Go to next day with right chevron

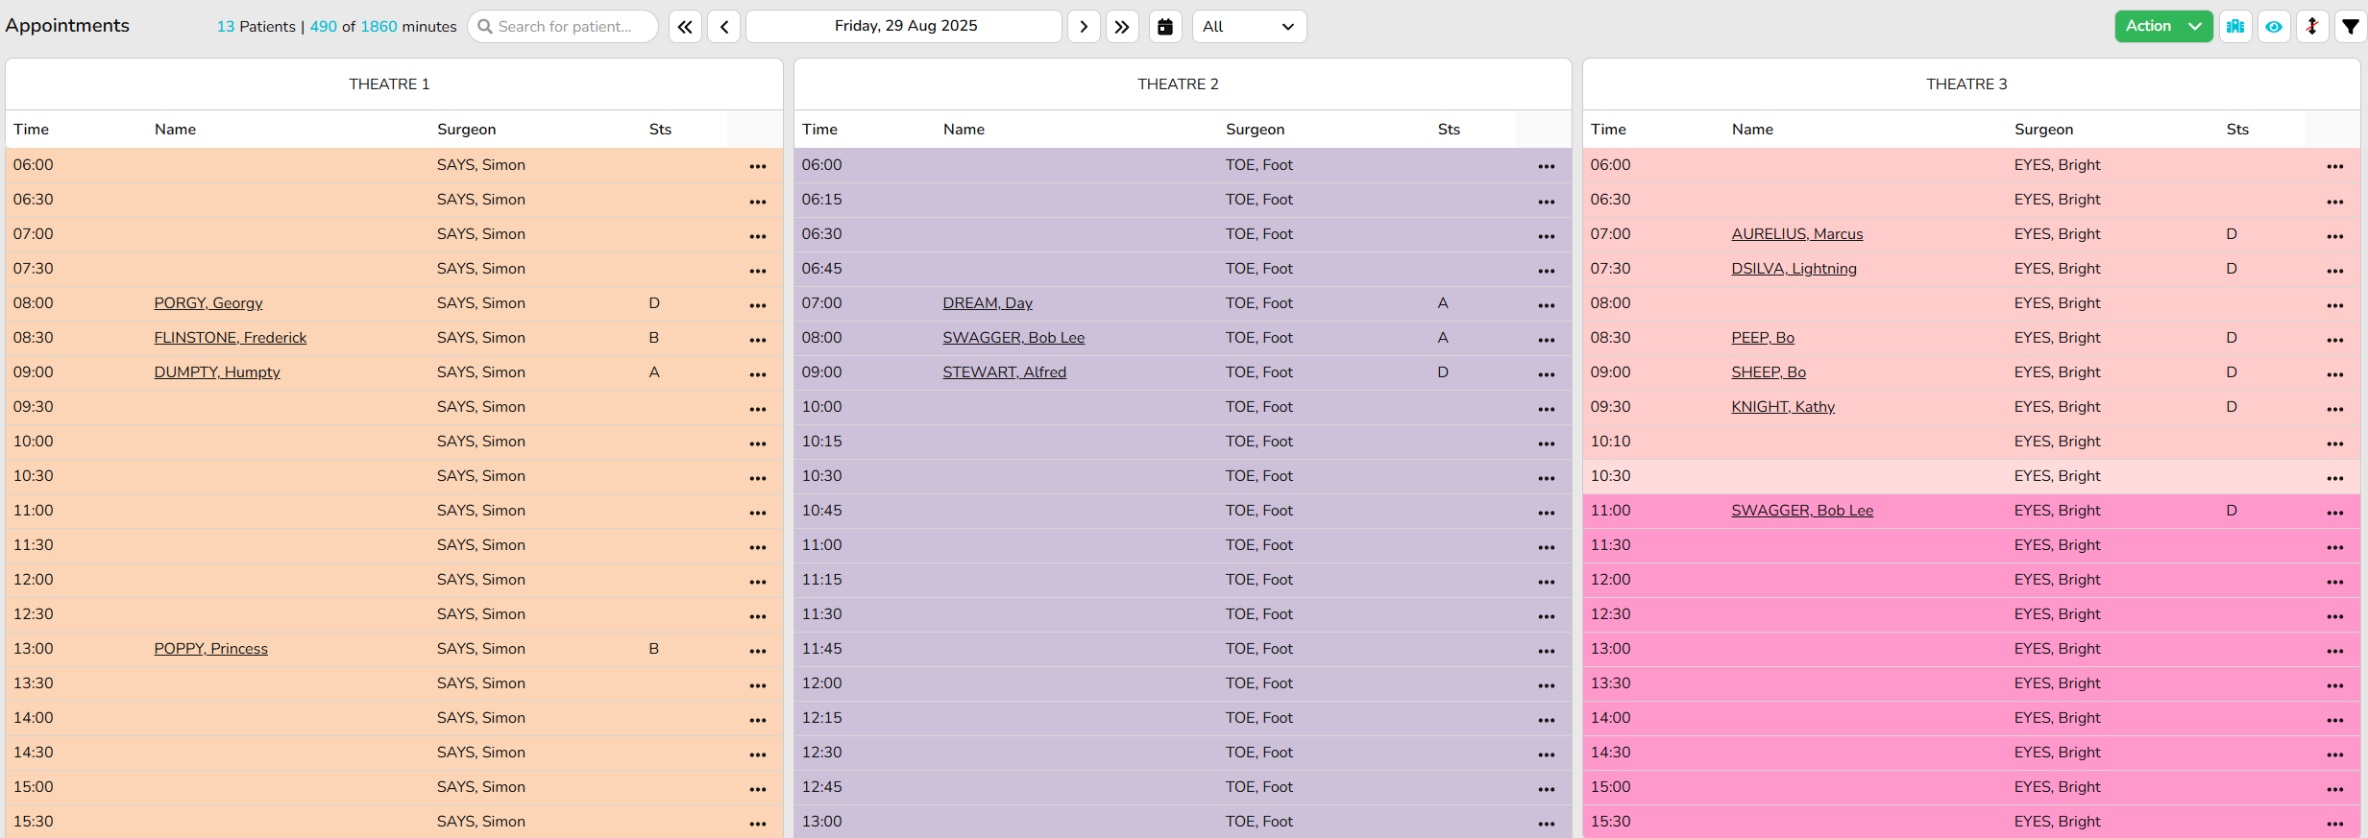[x=1084, y=27]
